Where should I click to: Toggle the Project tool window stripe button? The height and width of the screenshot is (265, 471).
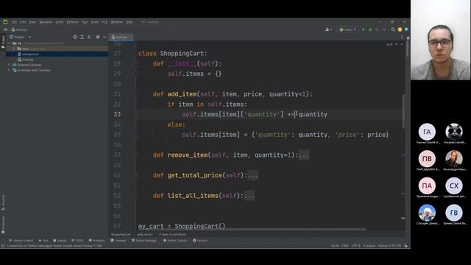tap(3, 41)
